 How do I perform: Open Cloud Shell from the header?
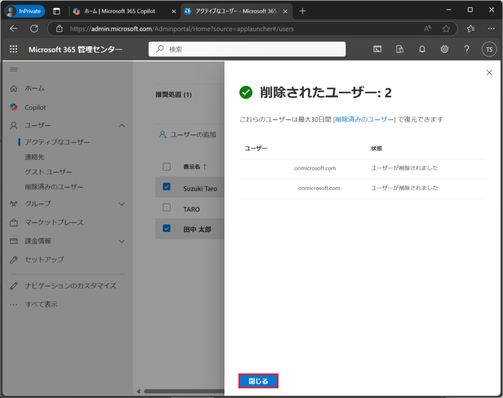pos(377,49)
